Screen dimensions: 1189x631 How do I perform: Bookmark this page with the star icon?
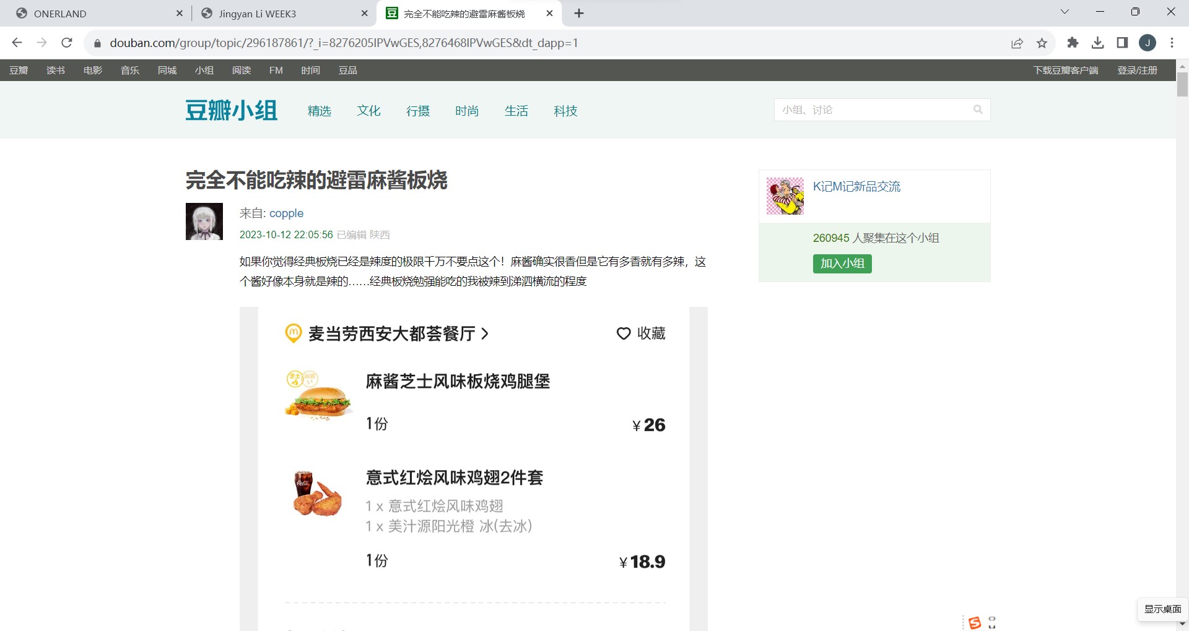(1042, 43)
